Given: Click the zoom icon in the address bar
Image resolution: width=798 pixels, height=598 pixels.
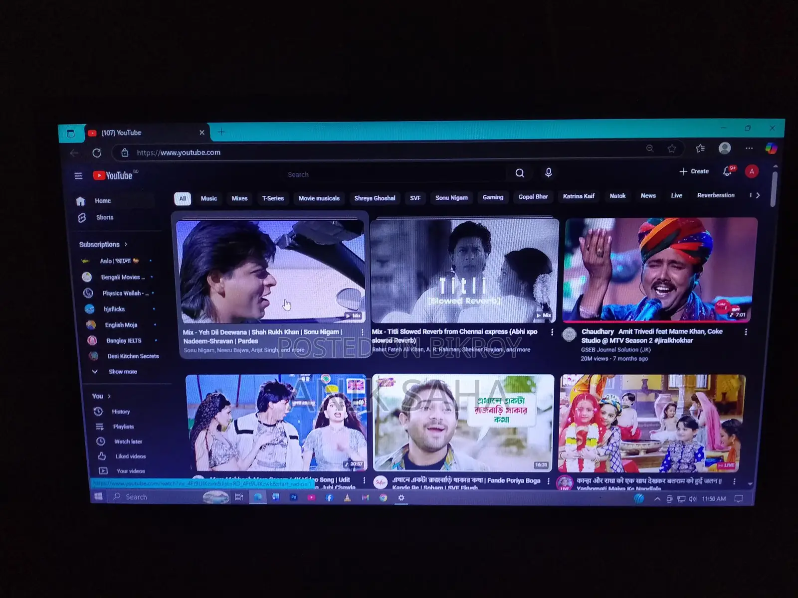Looking at the screenshot, I should [650, 149].
